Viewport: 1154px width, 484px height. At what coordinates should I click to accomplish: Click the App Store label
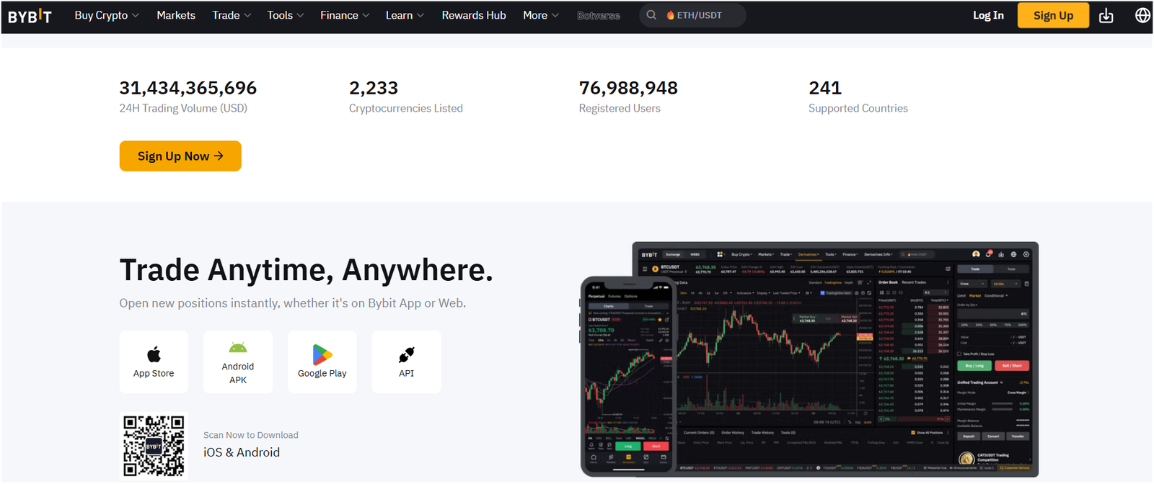tap(154, 373)
